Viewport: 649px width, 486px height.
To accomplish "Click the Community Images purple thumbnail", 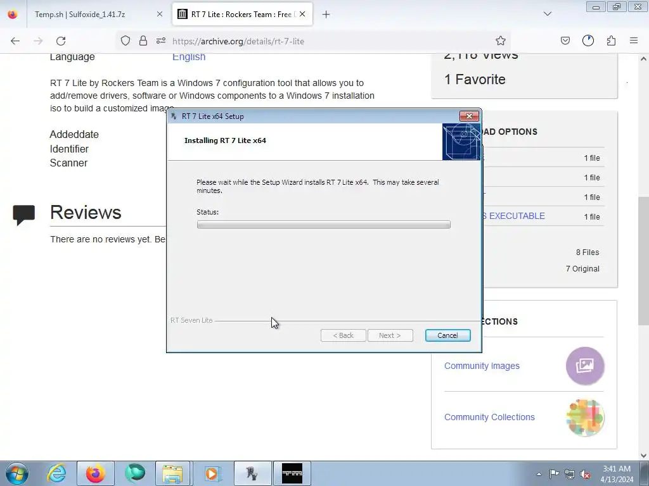I will point(585,366).
